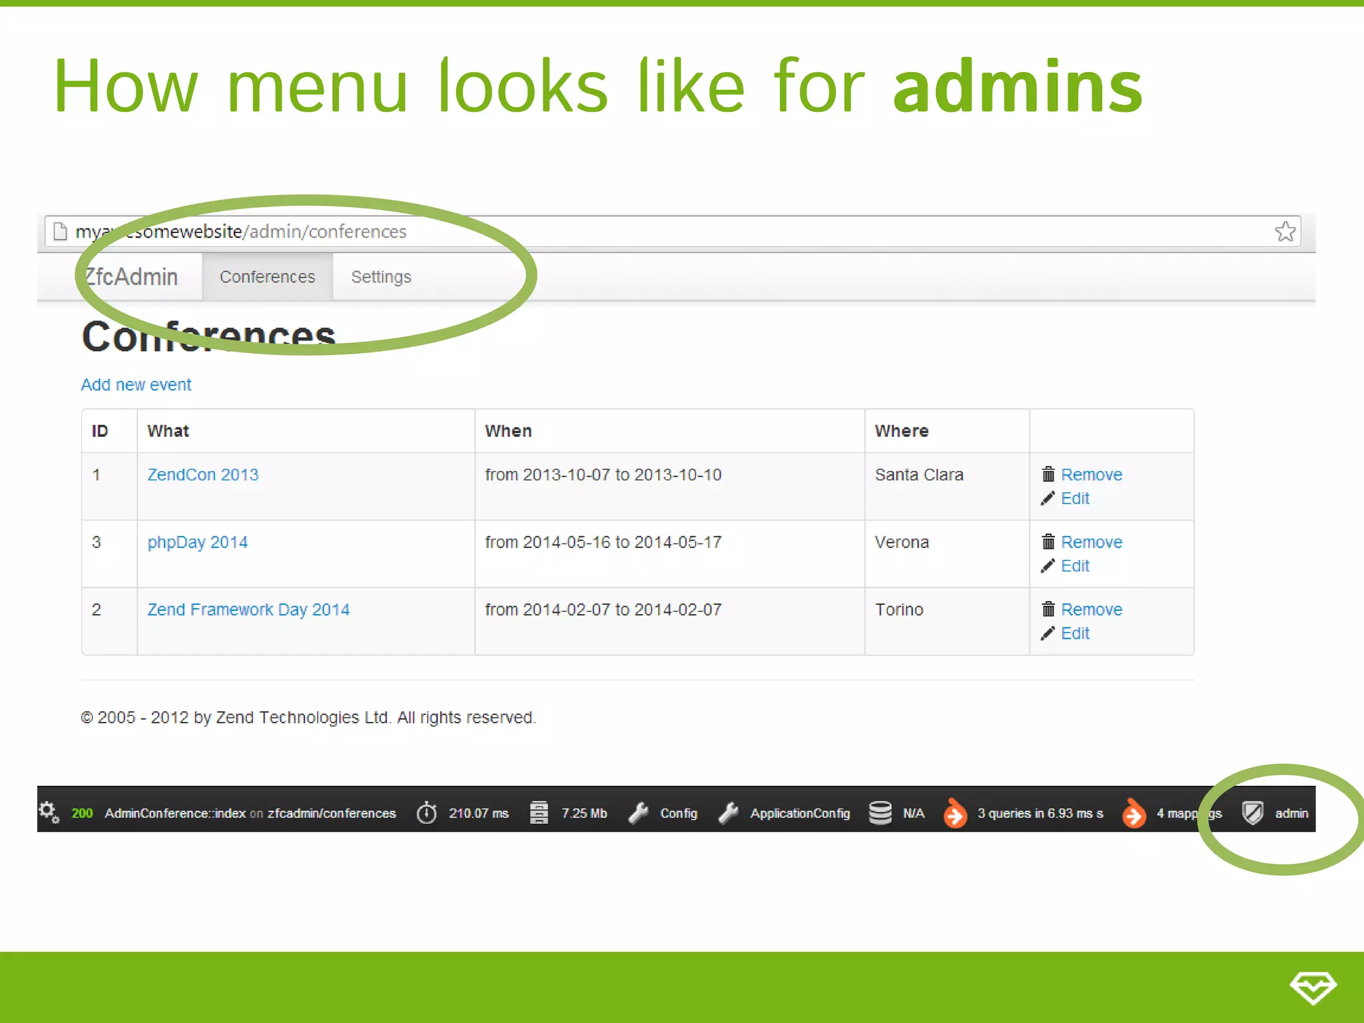Screen dimensions: 1364x1023
Task: Click the Add new event link
Action: (136, 384)
